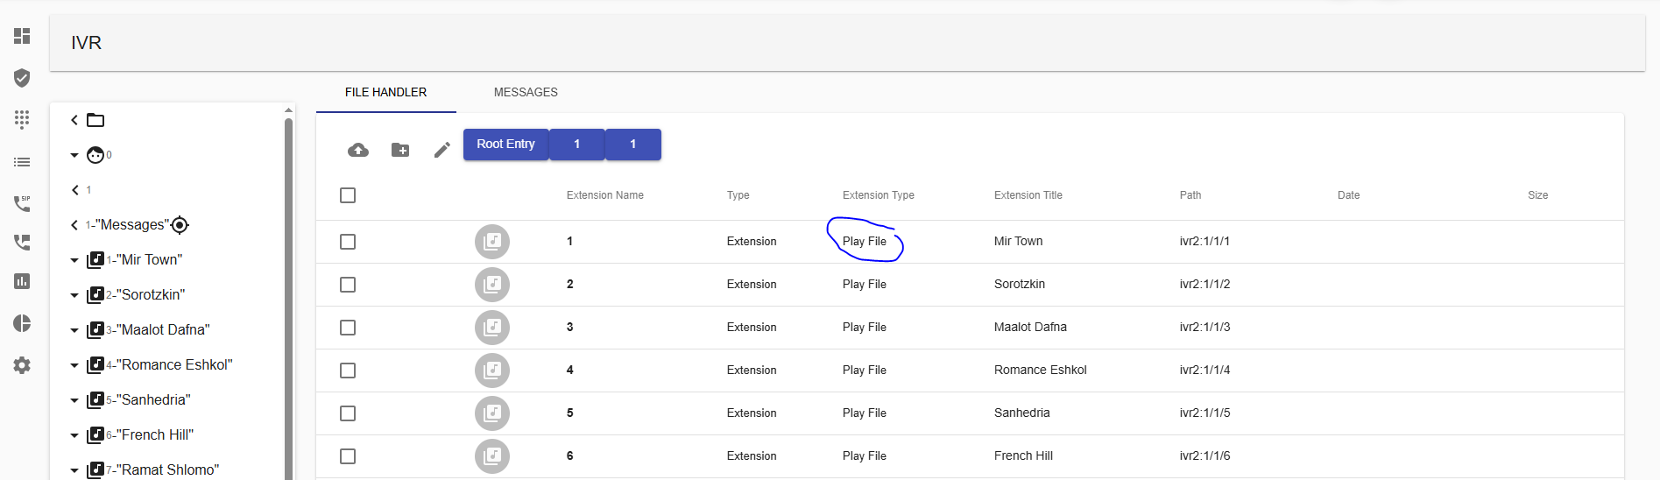The height and width of the screenshot is (480, 1660).
Task: Click the tree panel vertical scrollbar
Action: pyautogui.click(x=288, y=298)
